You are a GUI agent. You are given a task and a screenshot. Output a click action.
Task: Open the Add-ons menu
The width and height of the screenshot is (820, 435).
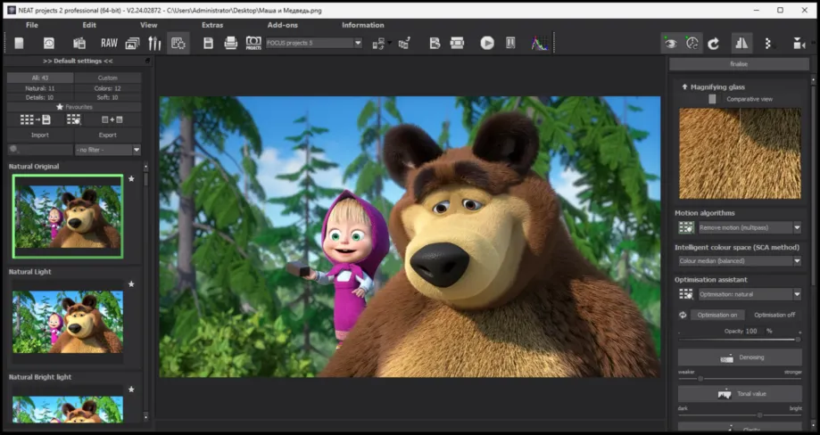click(x=282, y=25)
